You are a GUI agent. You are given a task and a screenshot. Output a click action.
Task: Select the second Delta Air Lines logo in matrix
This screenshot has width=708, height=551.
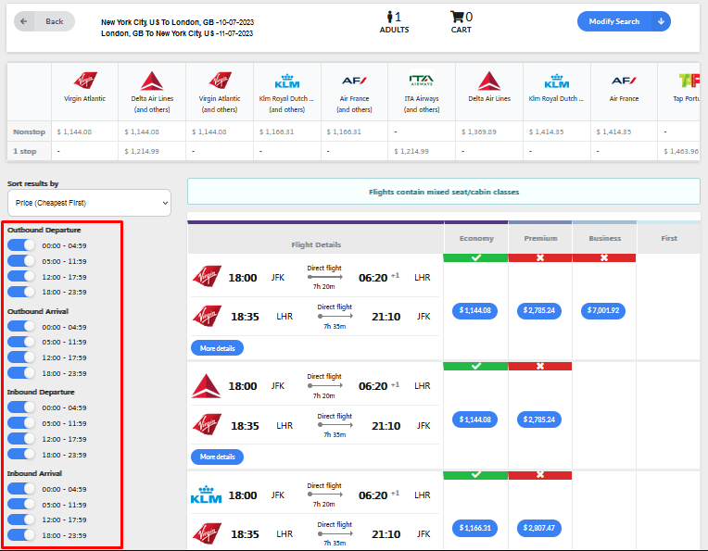(489, 81)
